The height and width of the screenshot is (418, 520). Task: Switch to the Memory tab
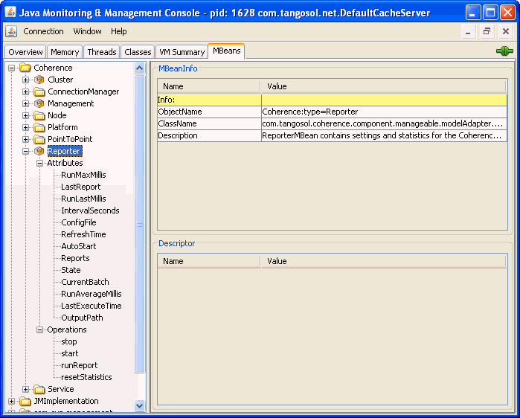(x=65, y=52)
